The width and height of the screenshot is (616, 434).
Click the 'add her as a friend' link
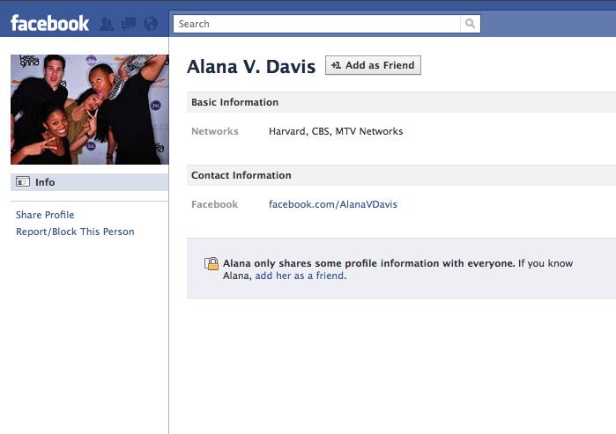[x=300, y=276]
